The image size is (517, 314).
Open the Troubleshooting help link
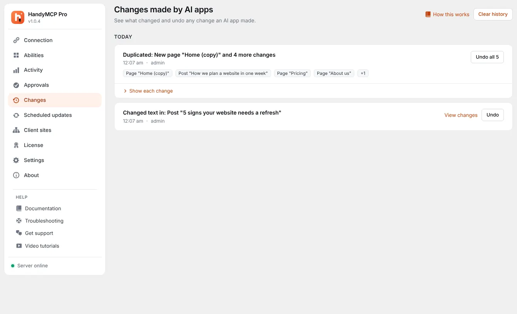click(x=44, y=221)
